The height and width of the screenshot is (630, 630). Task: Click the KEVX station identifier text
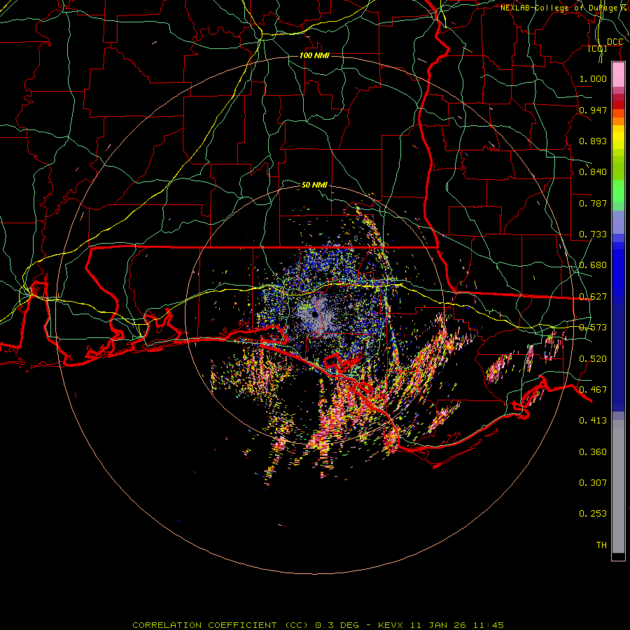390,625
